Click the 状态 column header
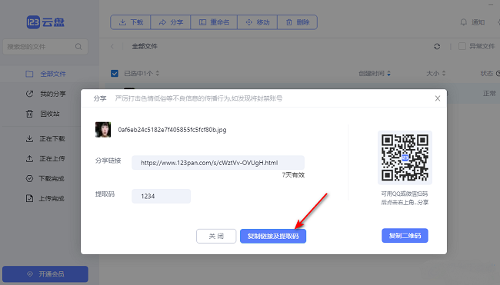 click(487, 74)
